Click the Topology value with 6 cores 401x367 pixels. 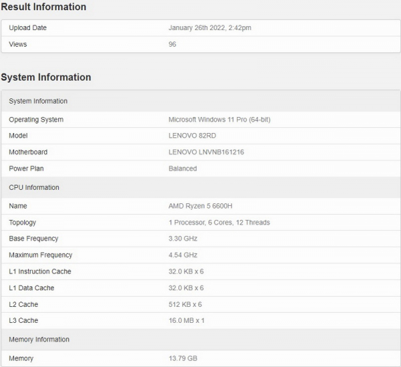pyautogui.click(x=219, y=223)
